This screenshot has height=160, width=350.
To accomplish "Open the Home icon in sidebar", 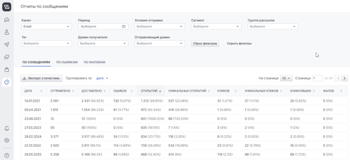I will click(6, 19).
